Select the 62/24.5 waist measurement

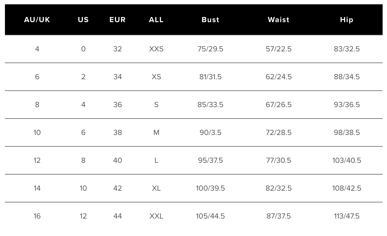279,77
